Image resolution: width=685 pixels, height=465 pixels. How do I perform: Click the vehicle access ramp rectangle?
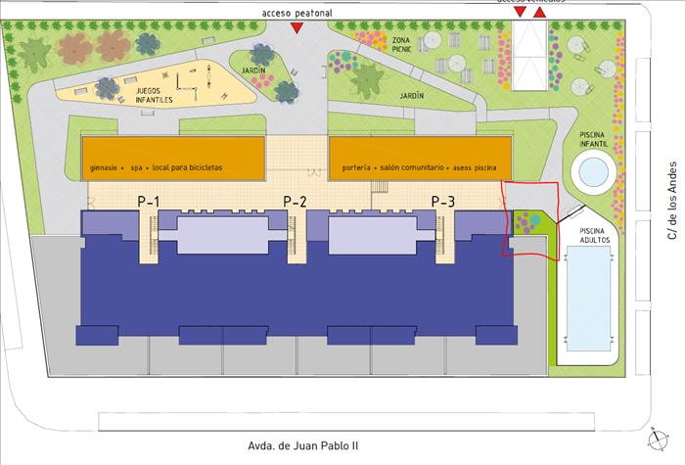pyautogui.click(x=529, y=55)
